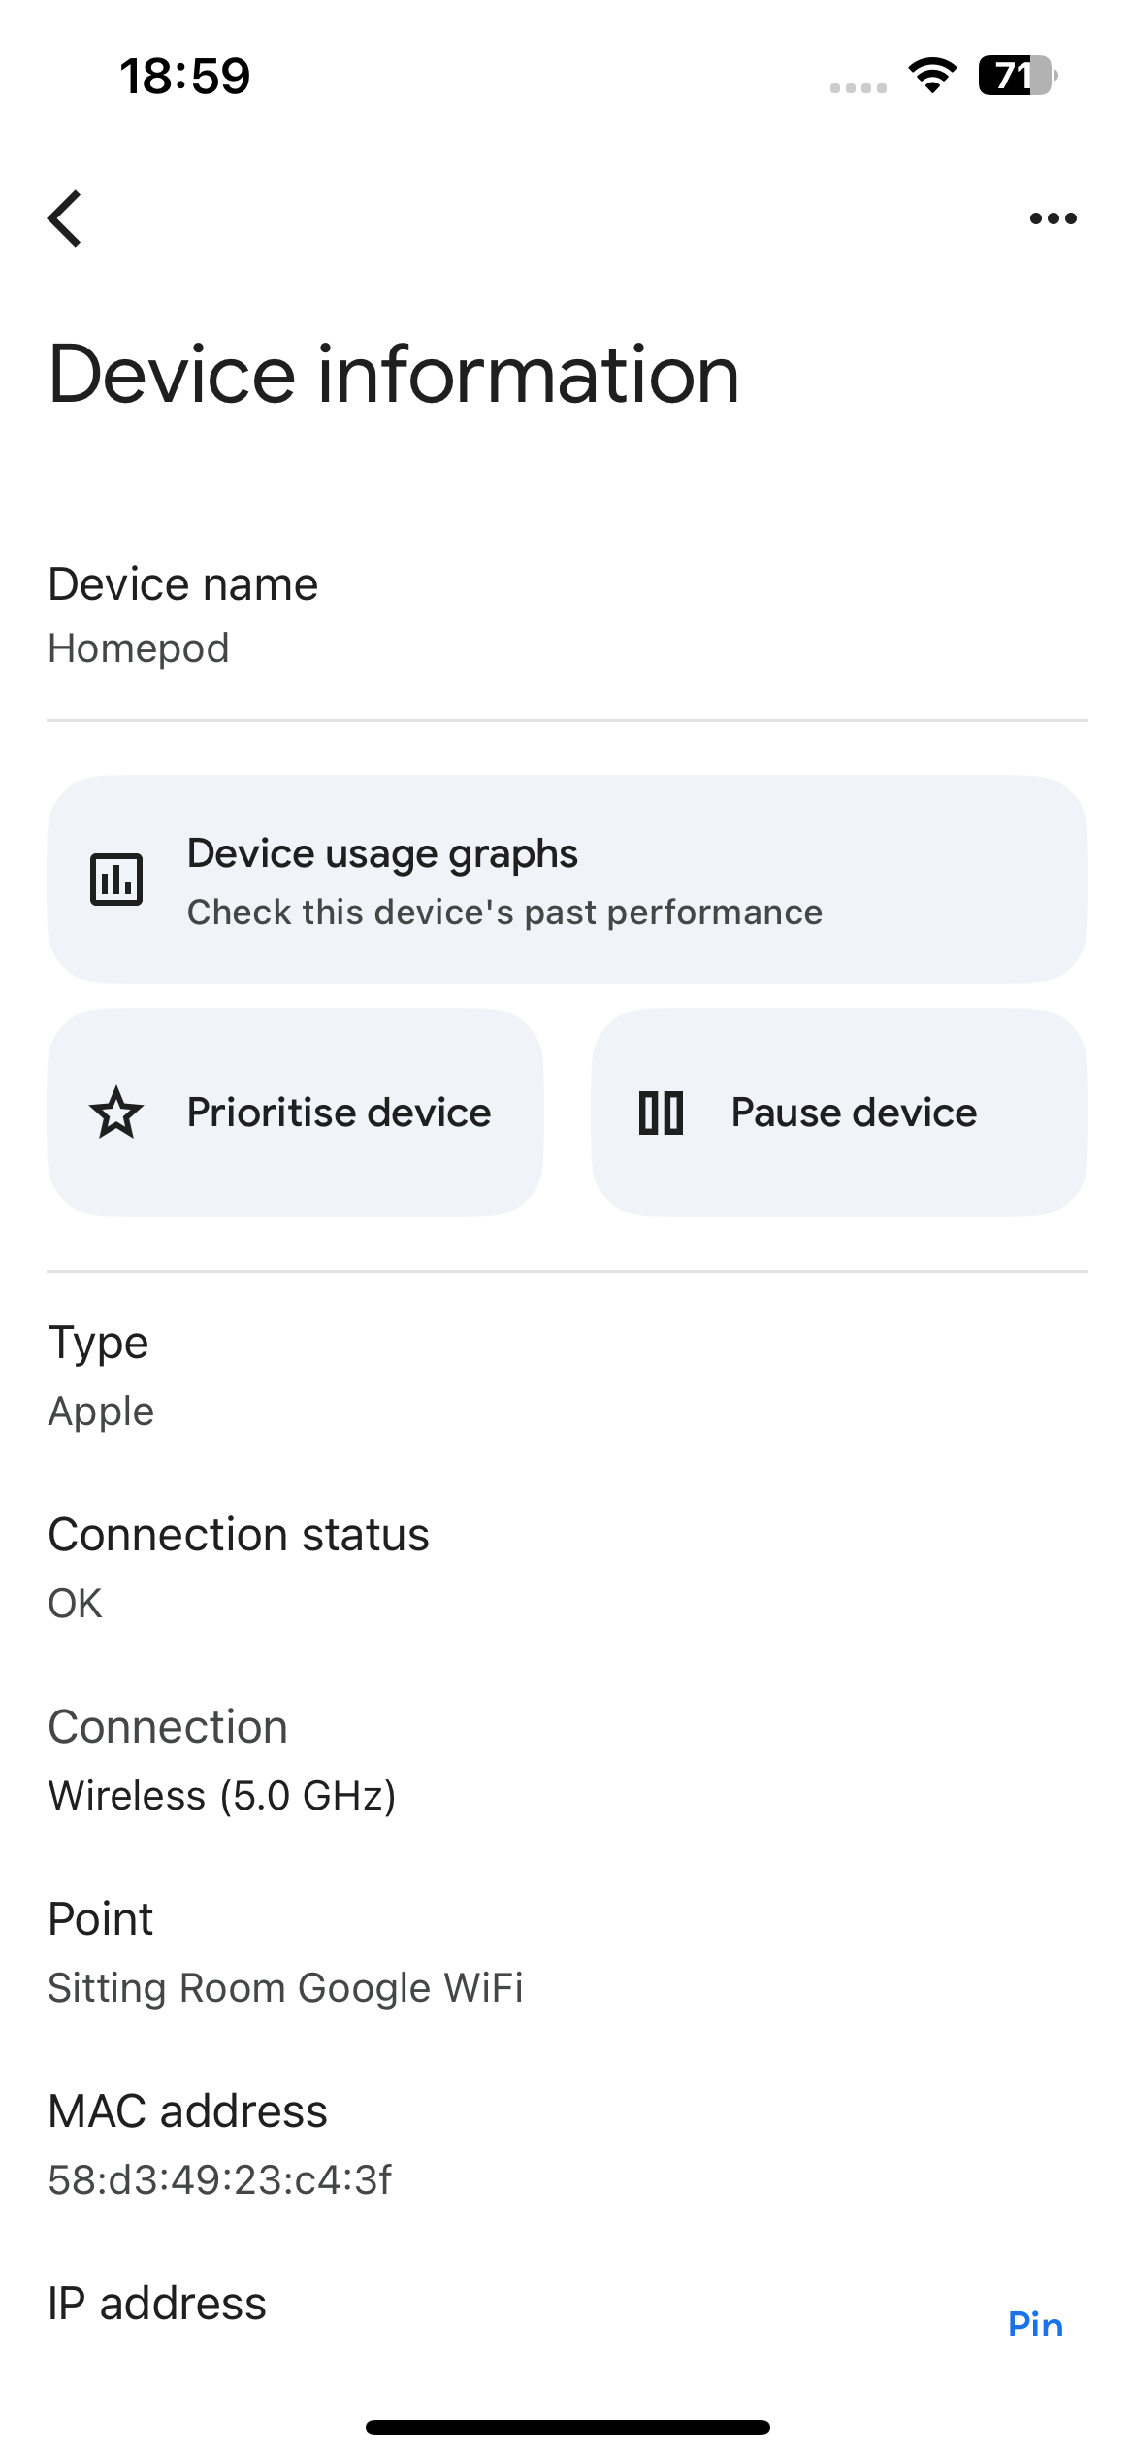Edit the Homepod device name field
1135x2458 pixels.
click(x=139, y=648)
